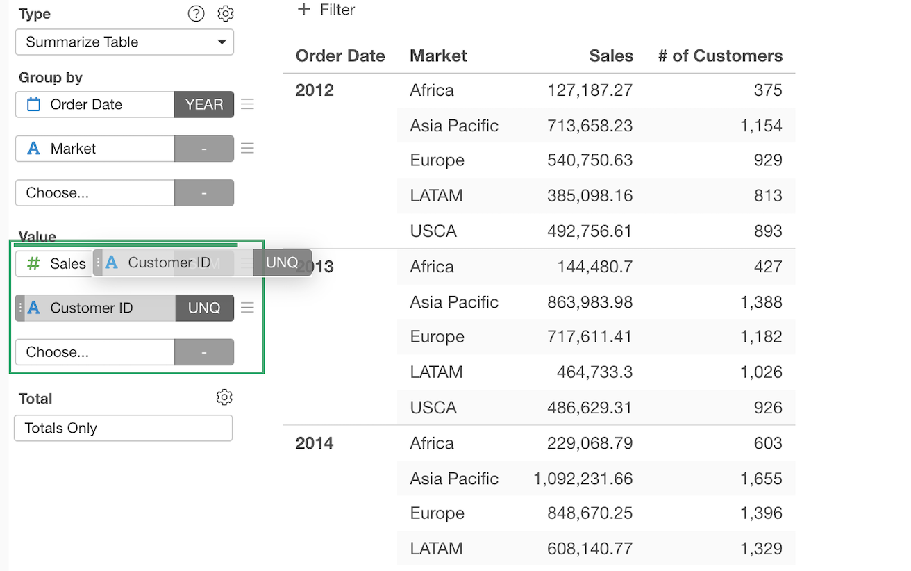Open Type settings gear icon

(x=226, y=14)
